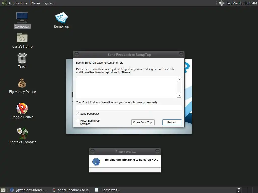The image size is (258, 193).
Task: Click the Close BumpTop button
Action: (x=143, y=122)
